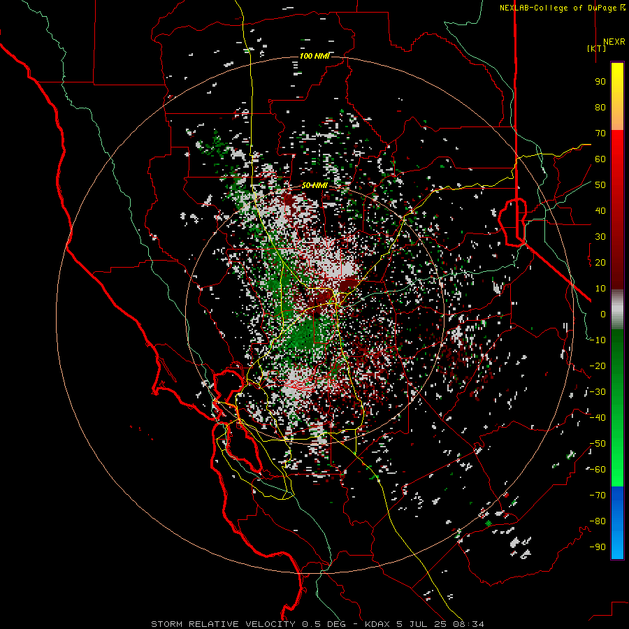Click the -60 value on the velocity scale
This screenshot has width=629, height=629.
598,470
